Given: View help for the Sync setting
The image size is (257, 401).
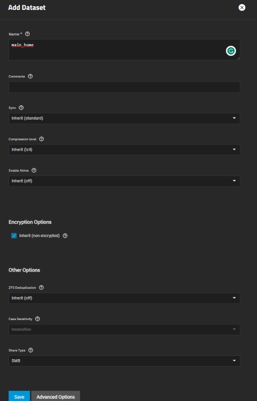Looking at the screenshot, I should point(21,108).
